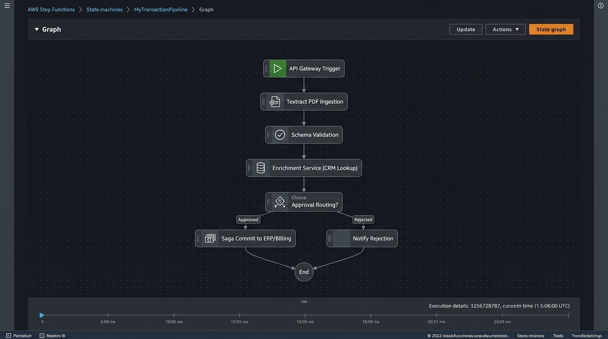The height and width of the screenshot is (339, 608).
Task: Click the orange State graph button
Action: [x=551, y=30]
